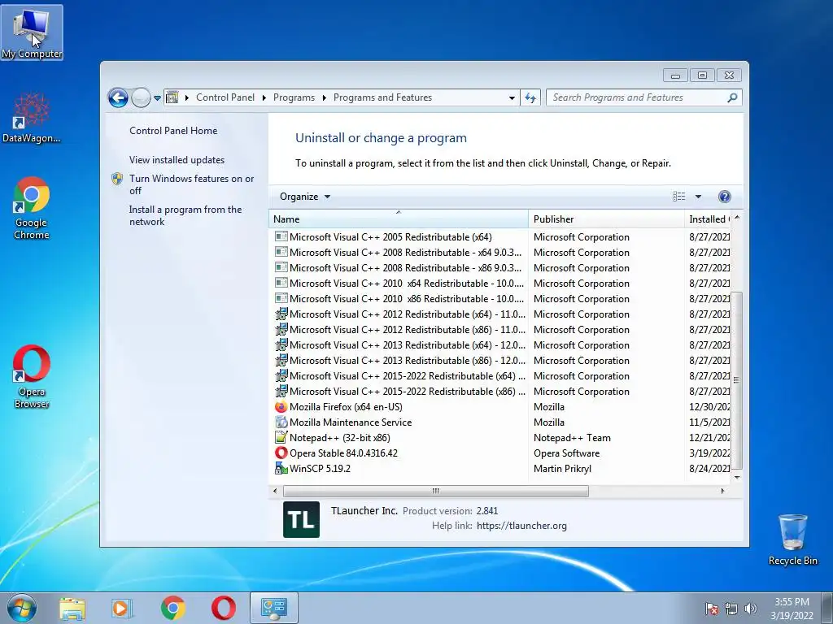Click the Programs breadcrumb
The height and width of the screenshot is (624, 833).
(294, 97)
